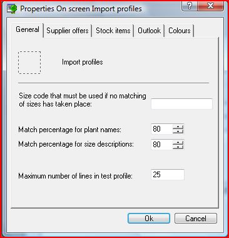229x238 pixels.
Task: Click the dashed Import profiles icon placeholder
Action: pos(29,63)
